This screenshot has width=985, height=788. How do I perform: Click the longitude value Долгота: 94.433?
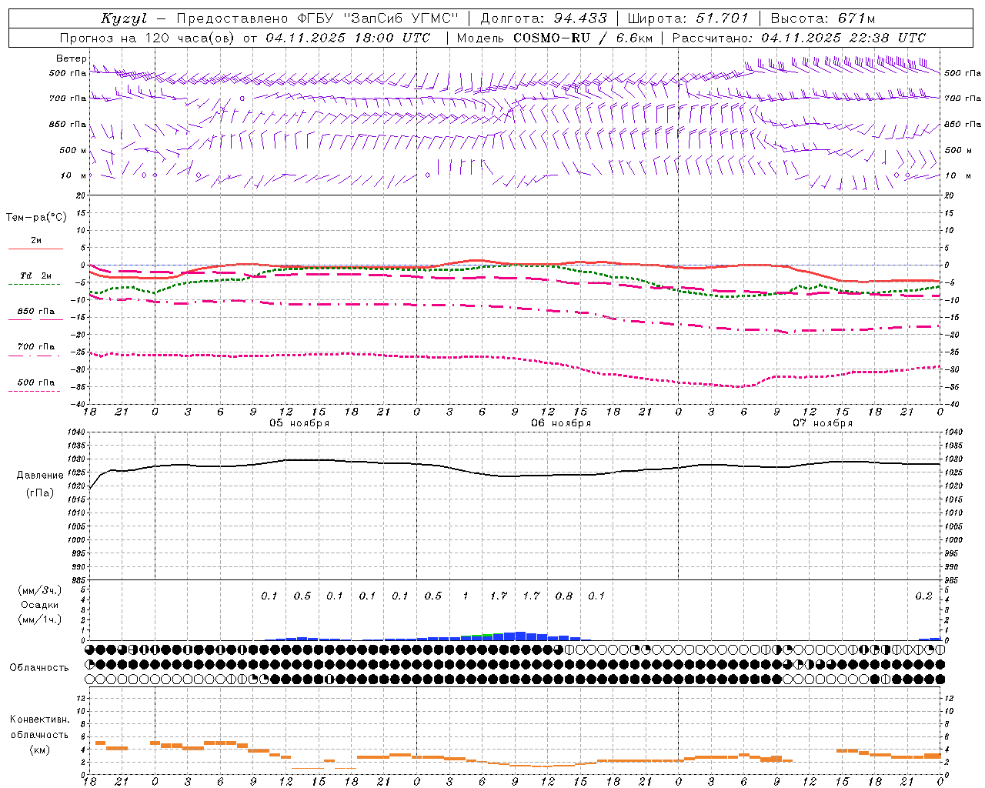(543, 18)
